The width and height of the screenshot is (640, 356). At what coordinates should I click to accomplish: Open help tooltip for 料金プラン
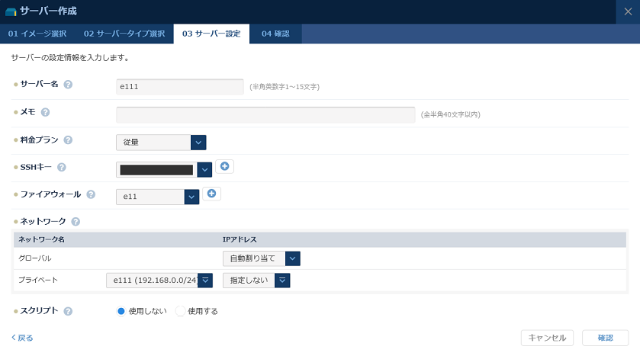(68, 140)
